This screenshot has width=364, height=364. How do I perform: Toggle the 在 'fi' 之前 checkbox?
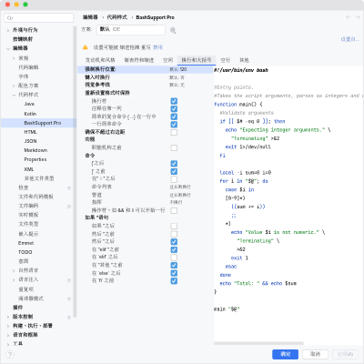coord(174,281)
